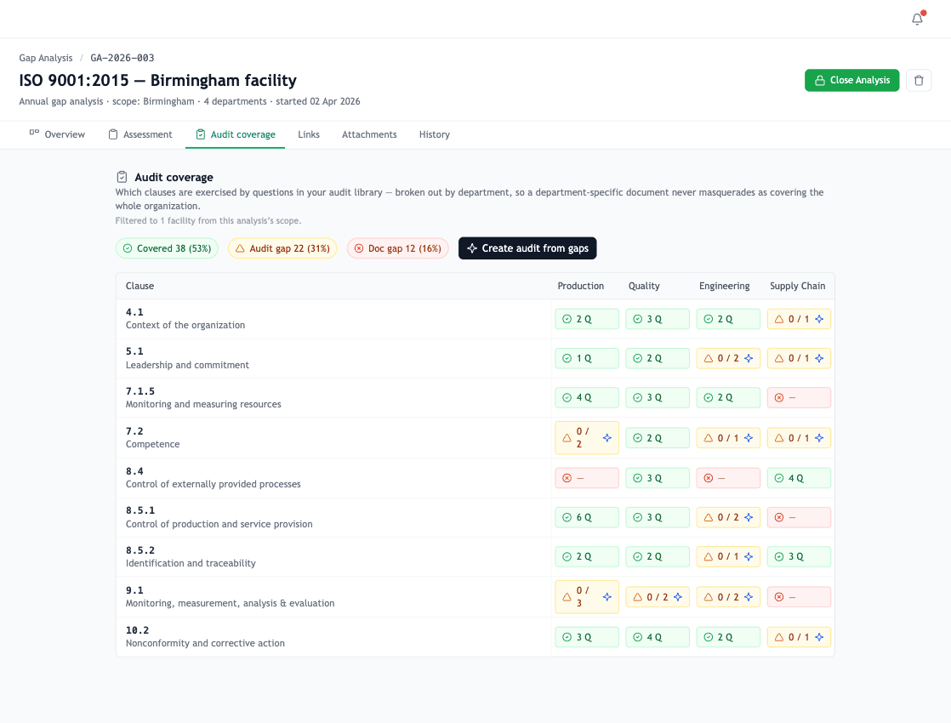951x723 pixels.
Task: Click the GA-2026-003 breadcrumb
Action: (x=122, y=58)
